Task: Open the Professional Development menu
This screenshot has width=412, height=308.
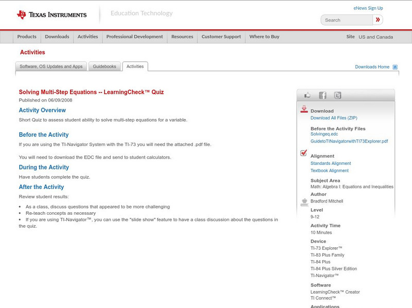Action: (x=134, y=37)
